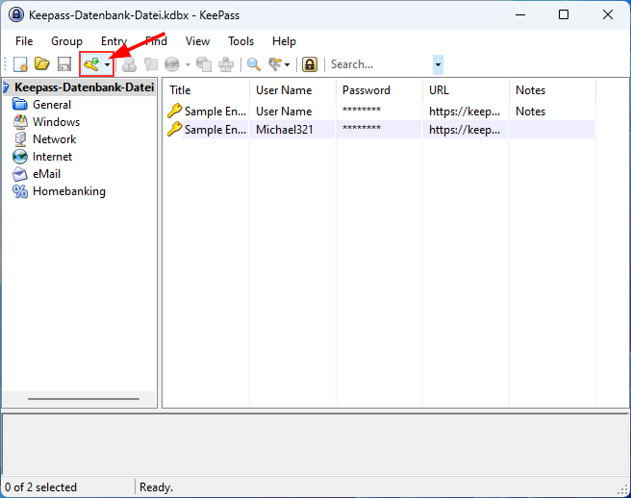Image resolution: width=631 pixels, height=498 pixels.
Task: Click the Open URL globe icon
Action: (172, 64)
